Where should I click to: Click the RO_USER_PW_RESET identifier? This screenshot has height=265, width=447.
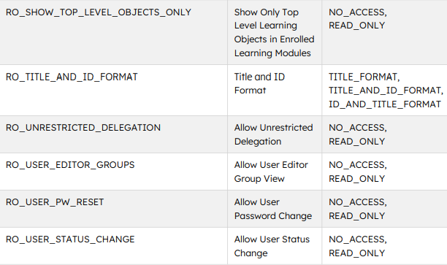tap(55, 202)
